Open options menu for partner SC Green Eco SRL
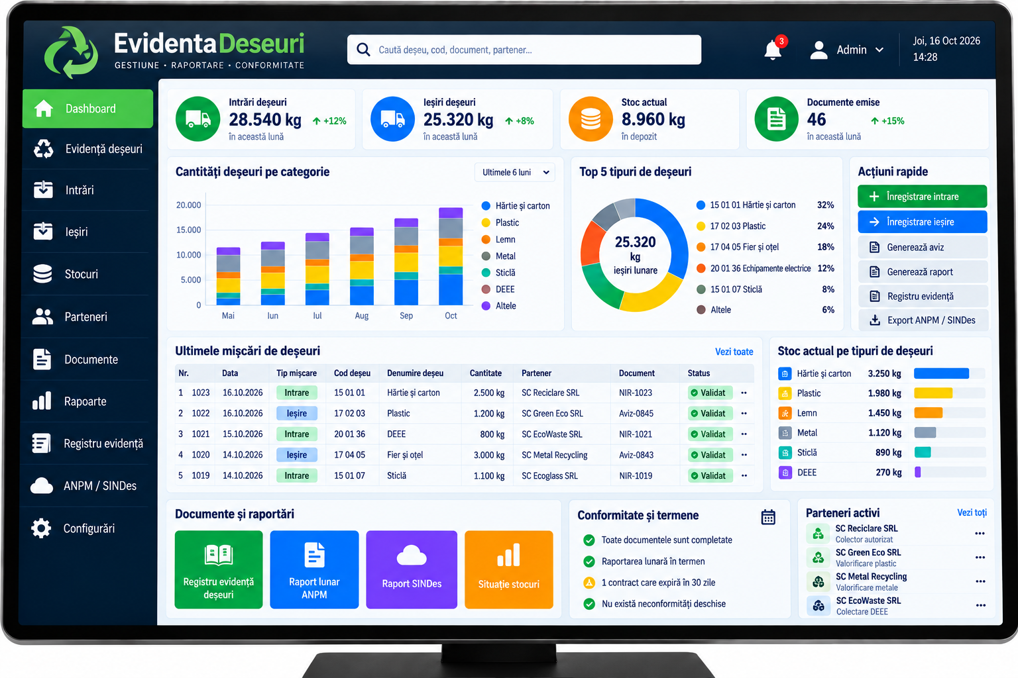The height and width of the screenshot is (678, 1018). (x=980, y=557)
